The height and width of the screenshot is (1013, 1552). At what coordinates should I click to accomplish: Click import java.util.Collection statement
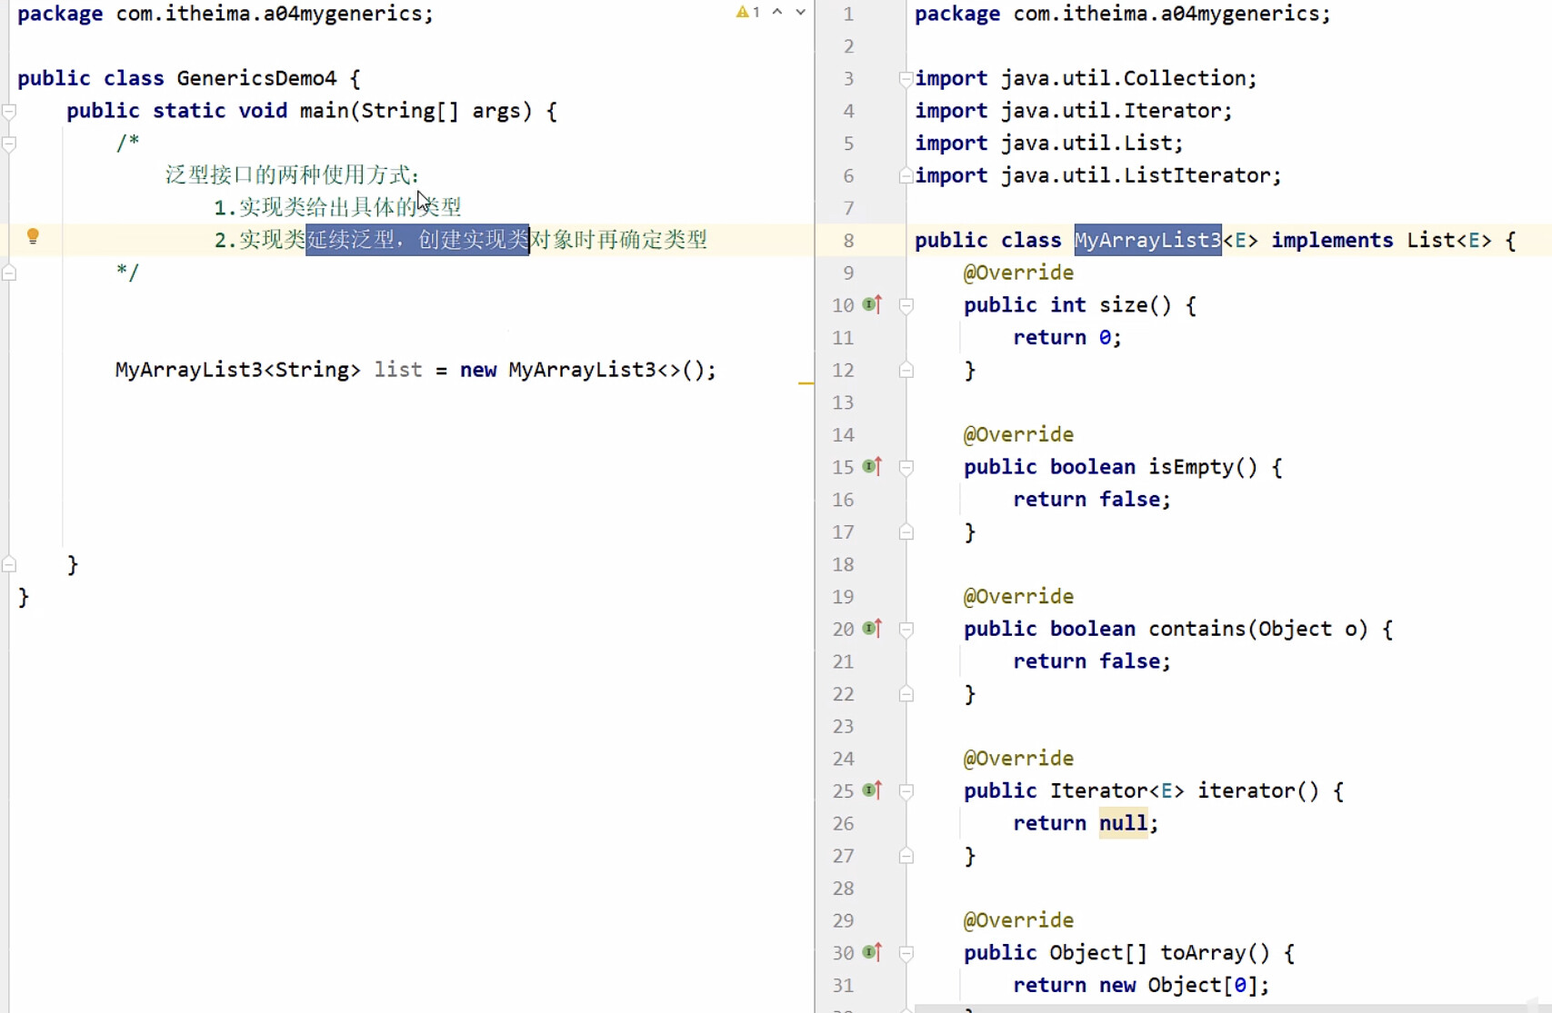click(1086, 78)
